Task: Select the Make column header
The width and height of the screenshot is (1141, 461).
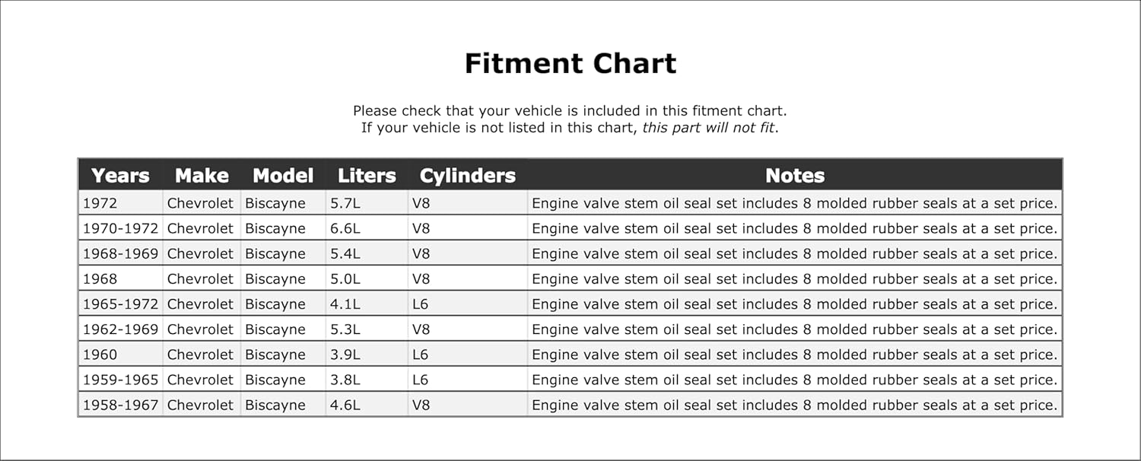Action: (202, 176)
